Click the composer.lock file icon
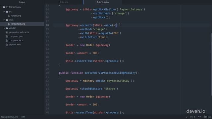 (7, 40)
